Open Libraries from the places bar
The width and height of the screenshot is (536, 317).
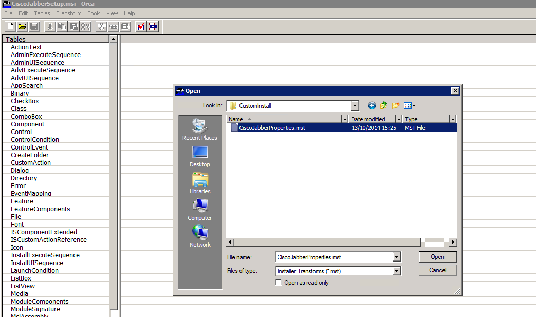(199, 183)
